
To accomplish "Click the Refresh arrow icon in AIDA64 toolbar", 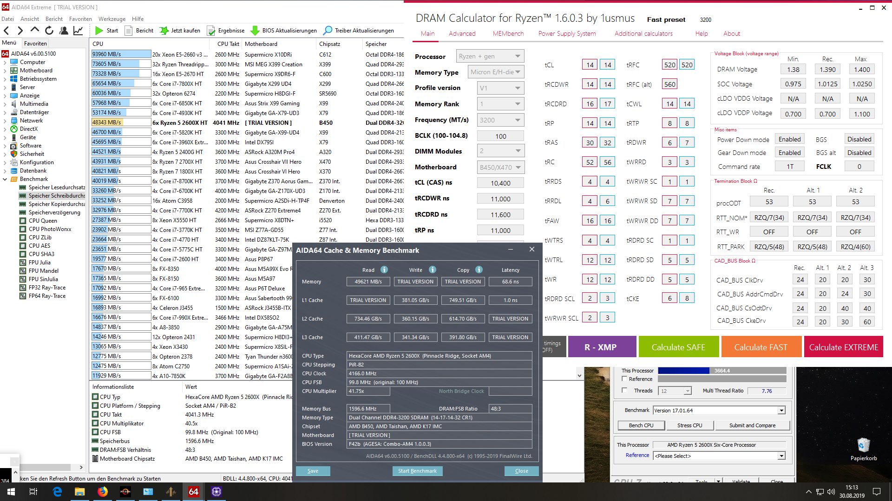I will (x=49, y=31).
